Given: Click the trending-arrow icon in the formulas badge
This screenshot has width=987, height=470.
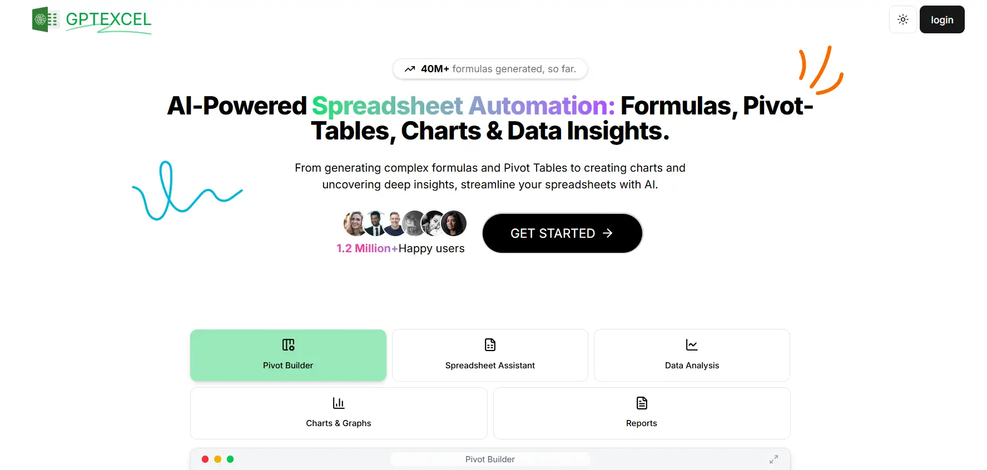Looking at the screenshot, I should point(410,68).
